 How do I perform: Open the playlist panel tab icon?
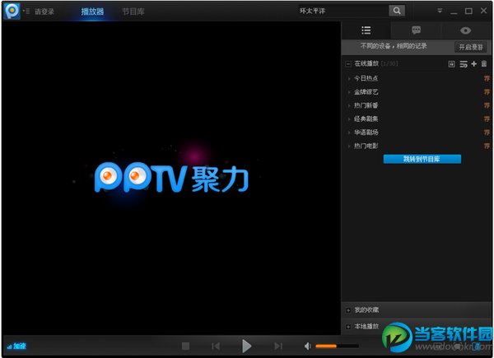pyautogui.click(x=366, y=30)
